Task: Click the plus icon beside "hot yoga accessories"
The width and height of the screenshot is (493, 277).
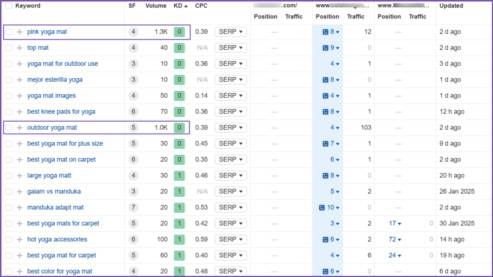Action: (x=19, y=239)
